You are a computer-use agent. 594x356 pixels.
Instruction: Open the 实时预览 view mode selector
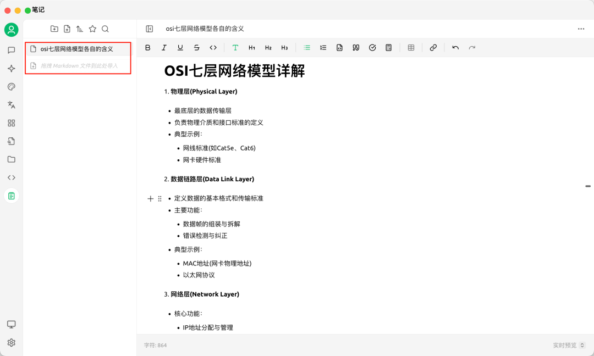pos(569,346)
